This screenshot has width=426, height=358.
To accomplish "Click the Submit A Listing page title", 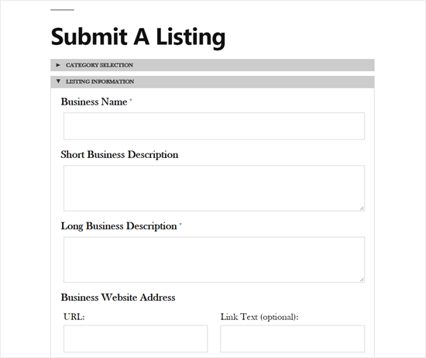I will coord(138,37).
